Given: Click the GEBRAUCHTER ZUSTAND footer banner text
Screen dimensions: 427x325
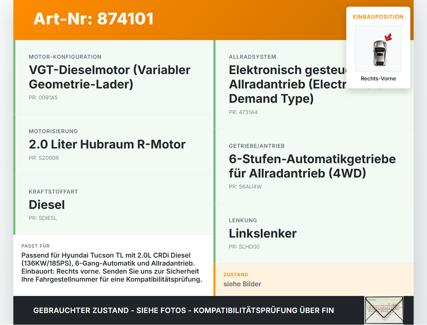Looking at the screenshot, I should click(x=183, y=310).
